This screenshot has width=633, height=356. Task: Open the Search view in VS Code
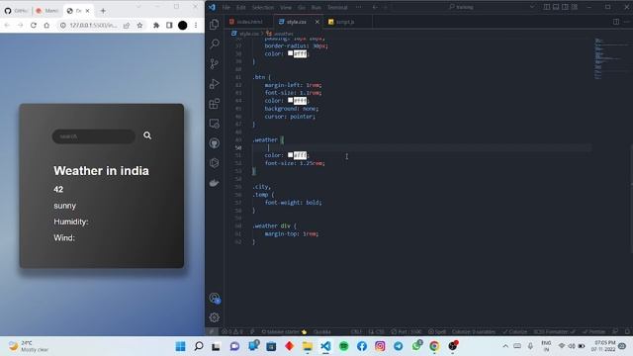(x=215, y=44)
